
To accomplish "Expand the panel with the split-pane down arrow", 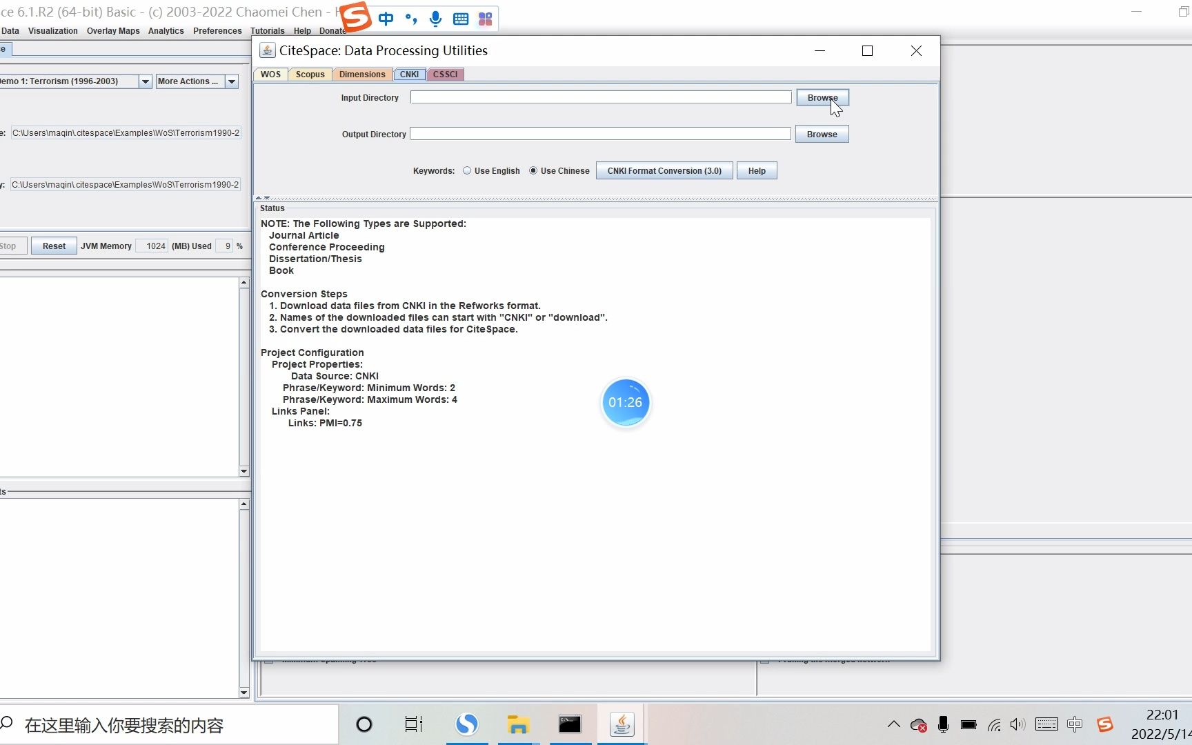I will pyautogui.click(x=267, y=198).
